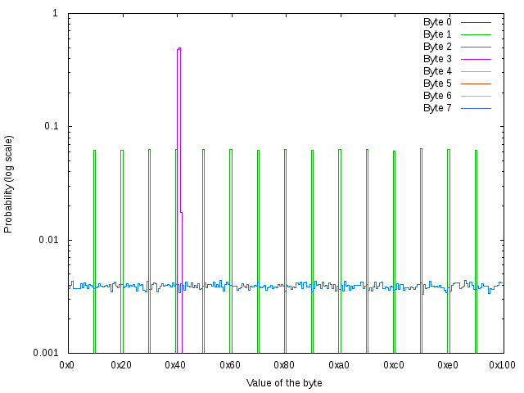
Task: Select the Byte 6 legend label
Action: [437, 96]
